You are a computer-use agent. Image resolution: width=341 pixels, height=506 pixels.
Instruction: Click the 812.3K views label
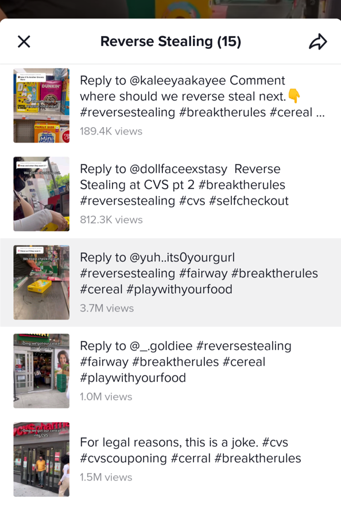click(x=111, y=220)
